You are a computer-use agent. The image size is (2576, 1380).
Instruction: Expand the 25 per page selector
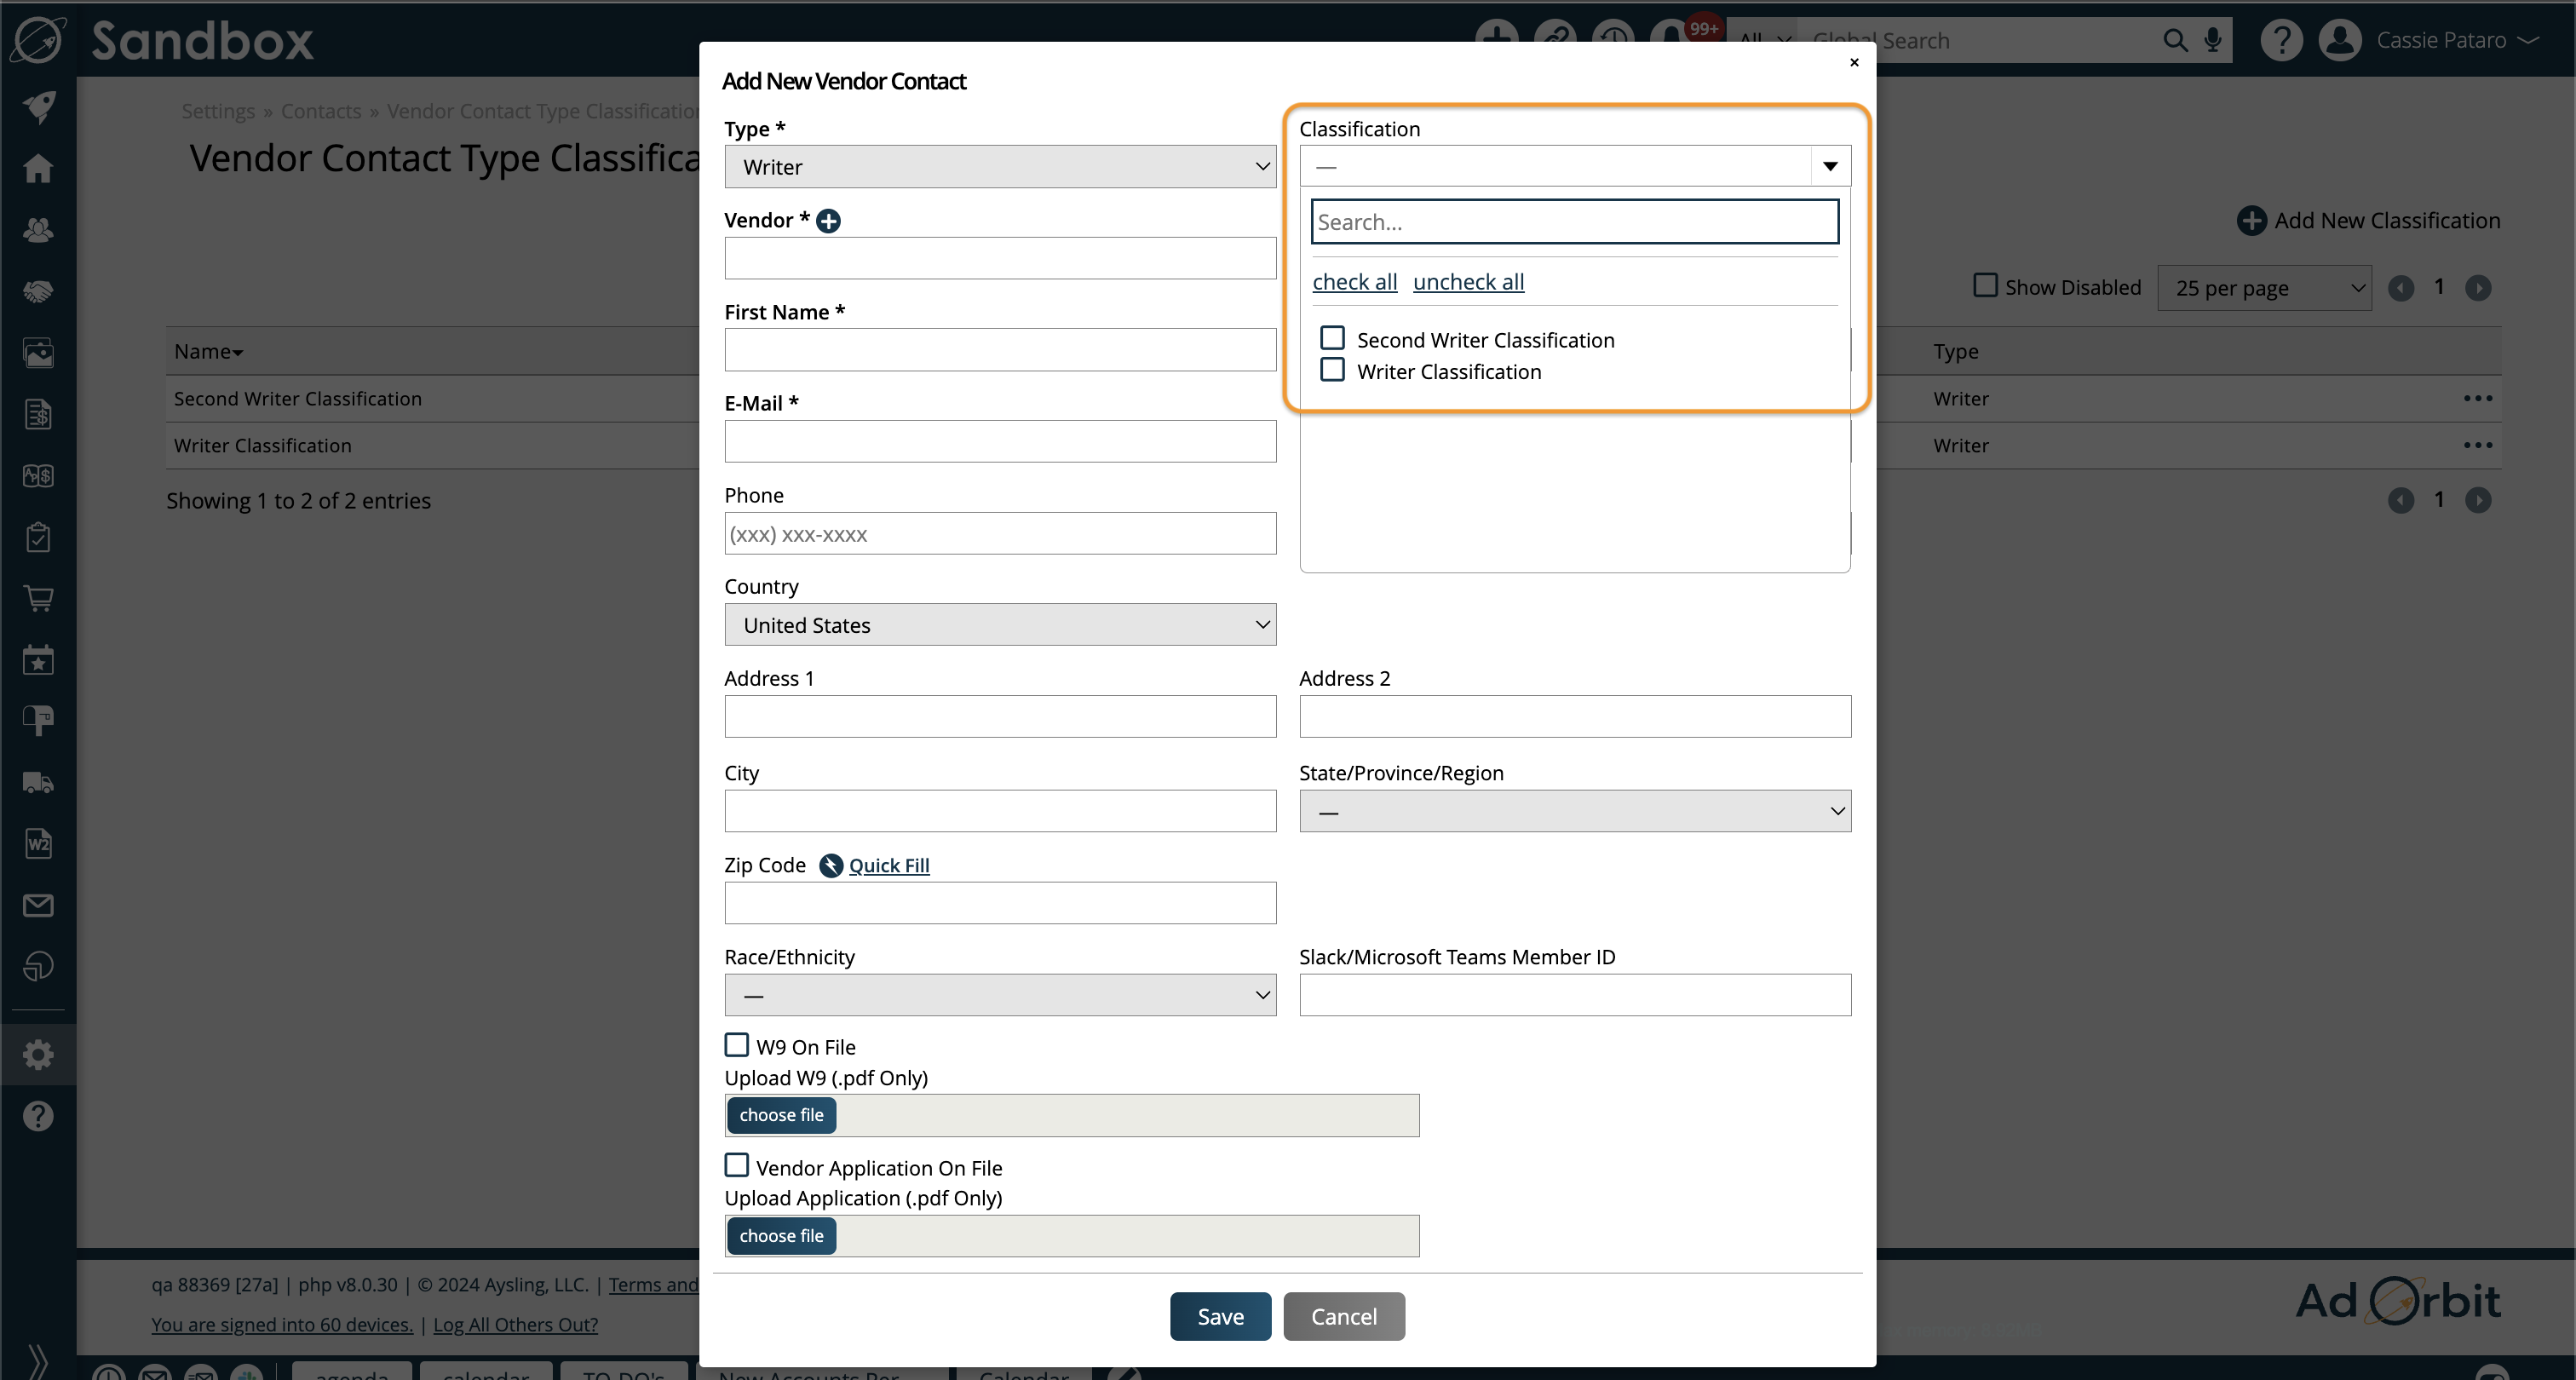(x=2264, y=287)
